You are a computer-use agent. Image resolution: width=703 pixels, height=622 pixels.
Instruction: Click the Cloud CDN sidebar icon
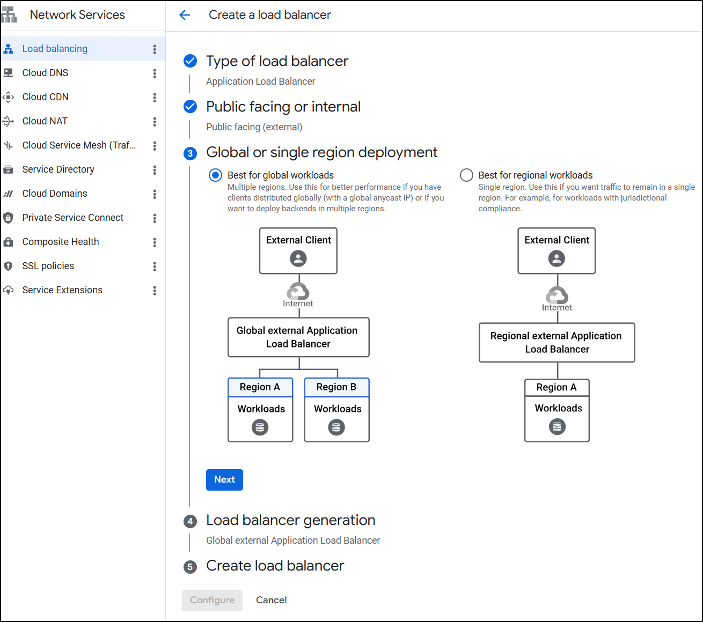8,97
